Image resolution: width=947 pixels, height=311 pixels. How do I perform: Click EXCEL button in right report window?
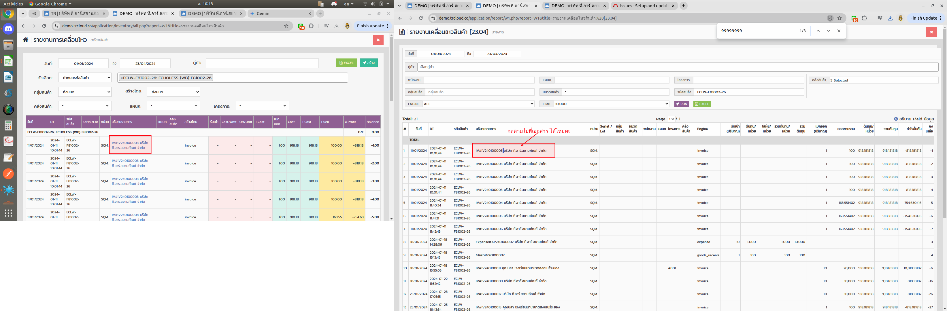(702, 104)
